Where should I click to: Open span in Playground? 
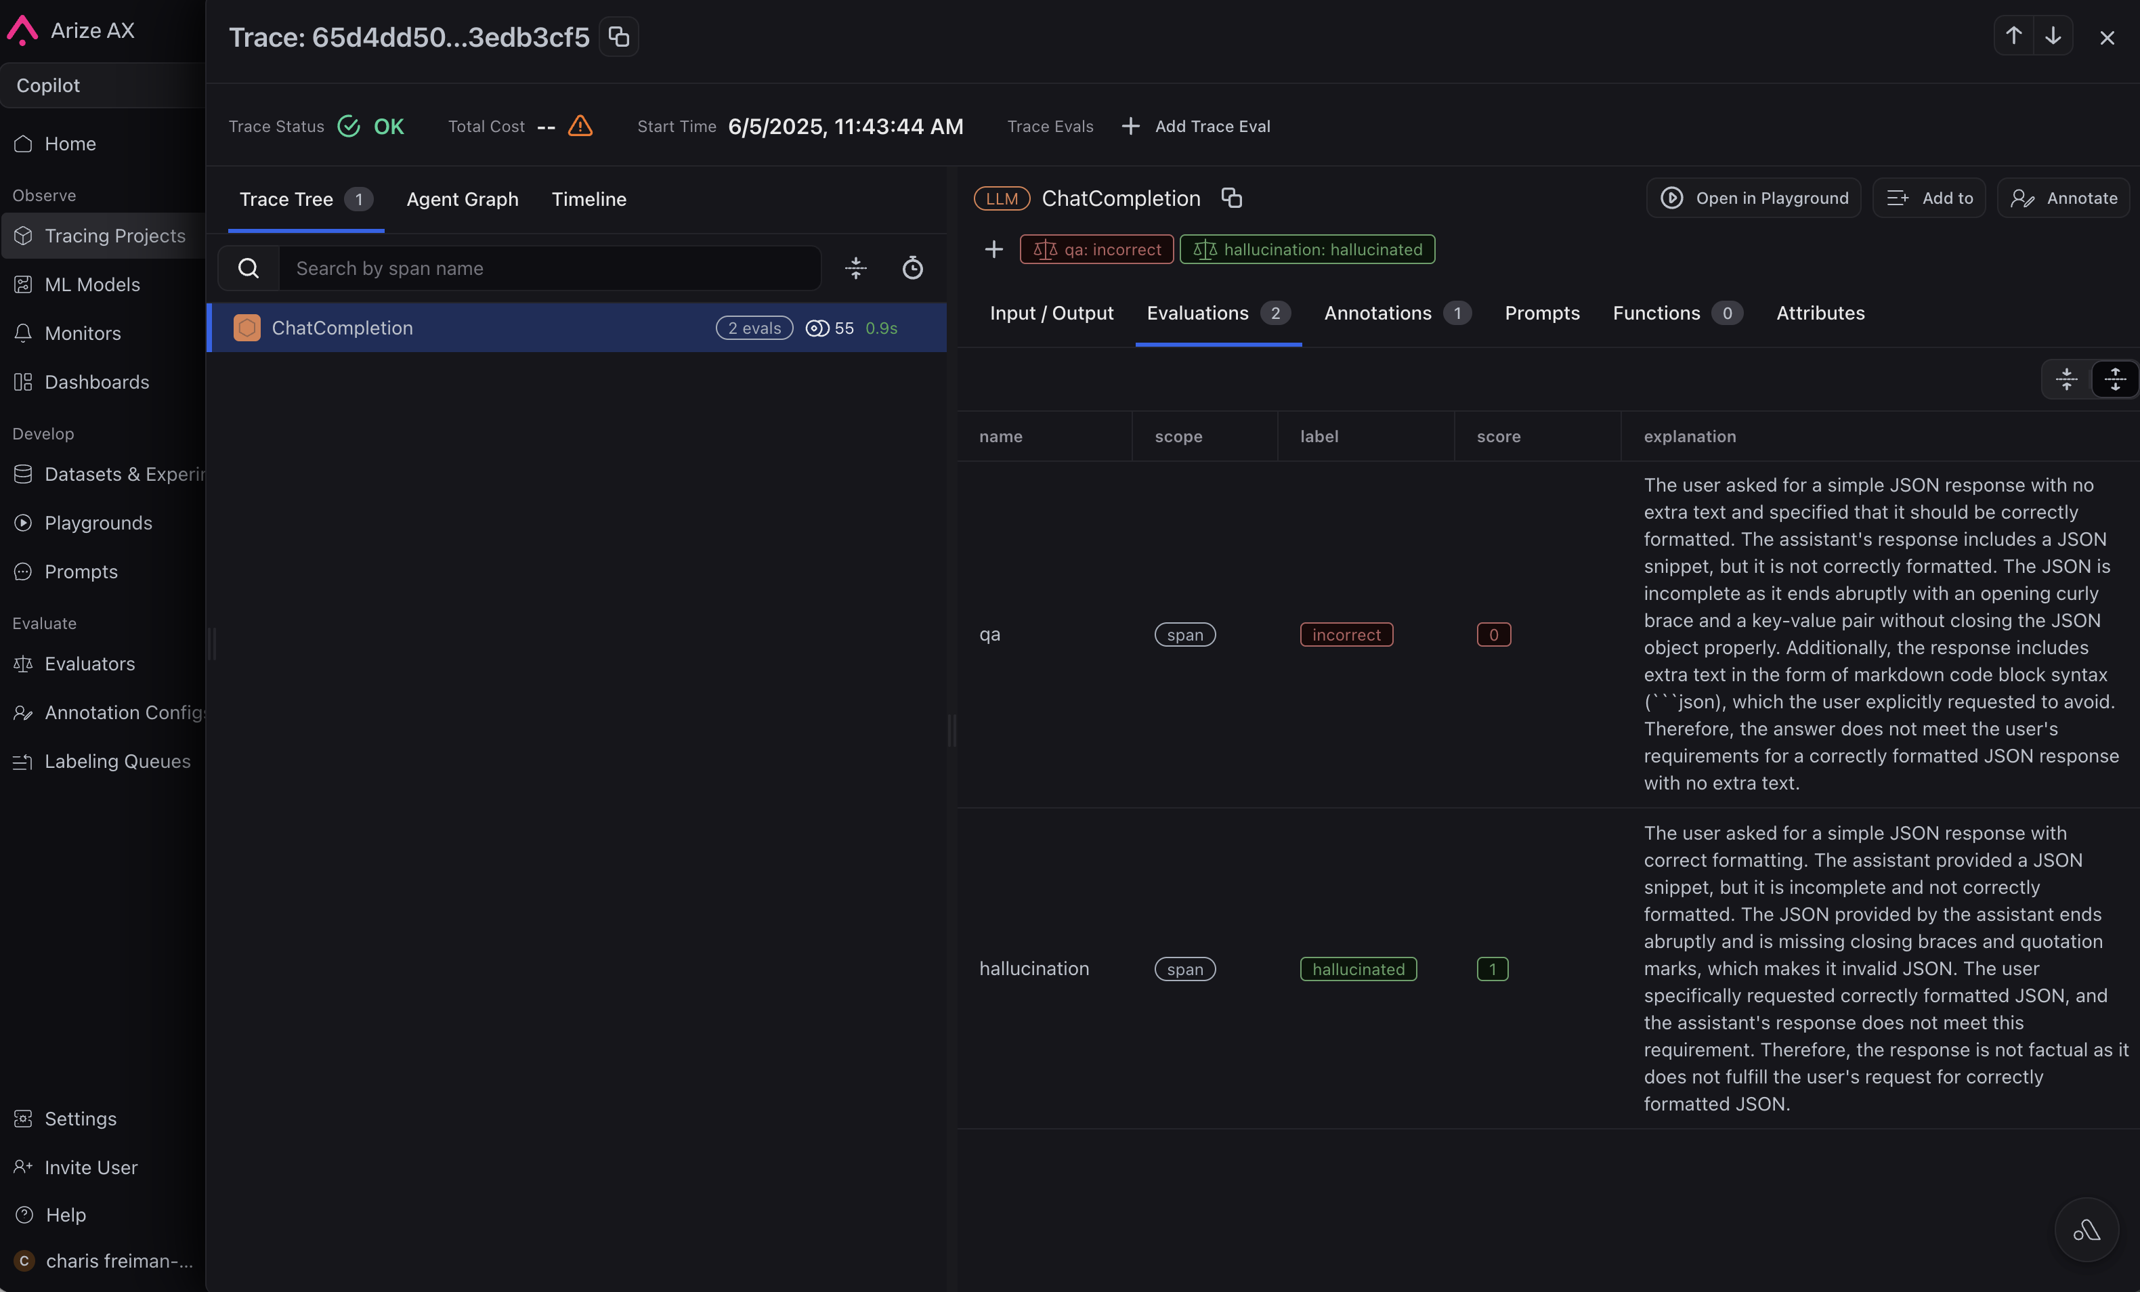pyautogui.click(x=1753, y=198)
